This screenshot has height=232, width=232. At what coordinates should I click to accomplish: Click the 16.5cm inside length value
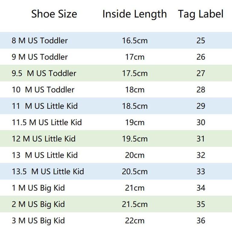click(x=135, y=41)
